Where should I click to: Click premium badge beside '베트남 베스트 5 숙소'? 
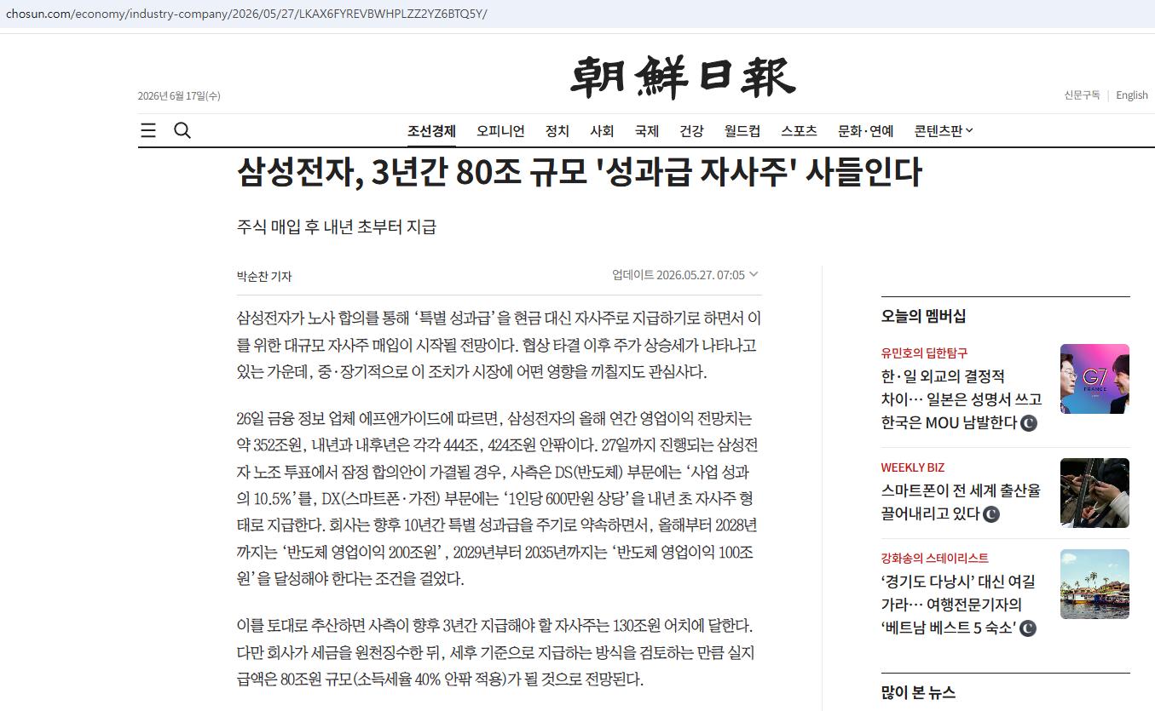click(1028, 628)
